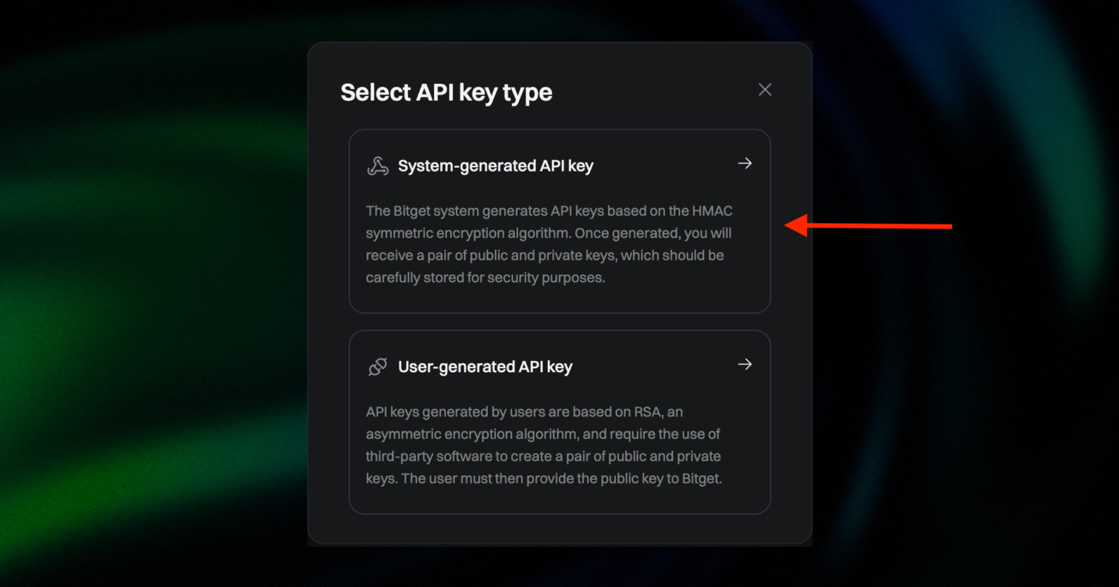Screen dimensions: 1119x587
Task: Click the User-generated API key plug icon
Action: 378,366
